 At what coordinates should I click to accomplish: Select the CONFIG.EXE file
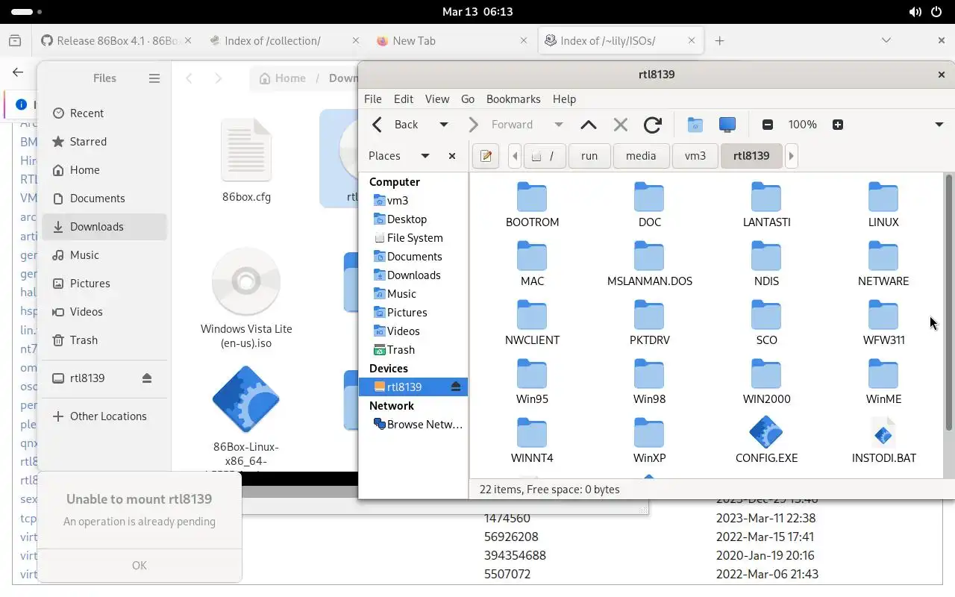tap(766, 440)
